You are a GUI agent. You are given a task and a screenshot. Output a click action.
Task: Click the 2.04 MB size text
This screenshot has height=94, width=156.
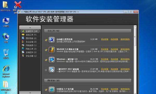[94, 49]
